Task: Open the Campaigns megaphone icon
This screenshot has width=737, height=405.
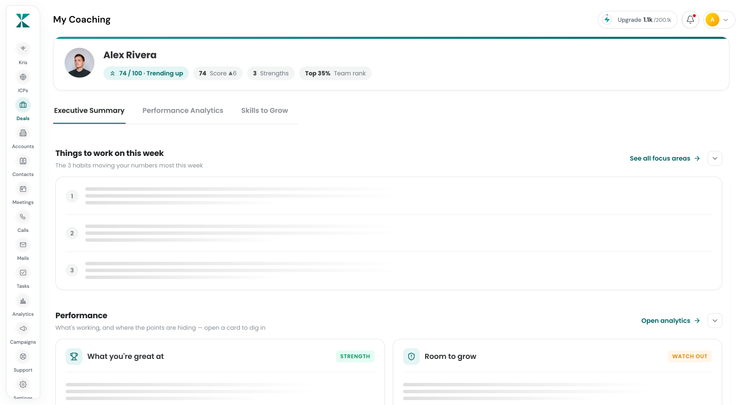Action: click(x=23, y=329)
